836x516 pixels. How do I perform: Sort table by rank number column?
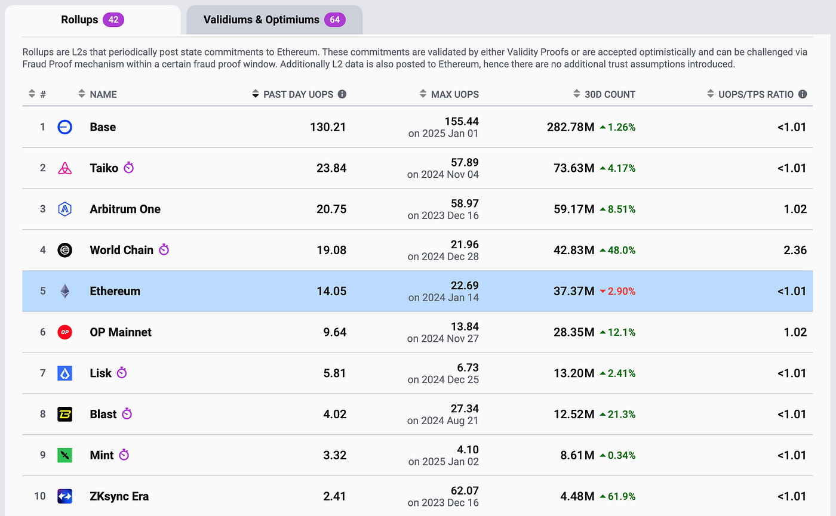[37, 94]
